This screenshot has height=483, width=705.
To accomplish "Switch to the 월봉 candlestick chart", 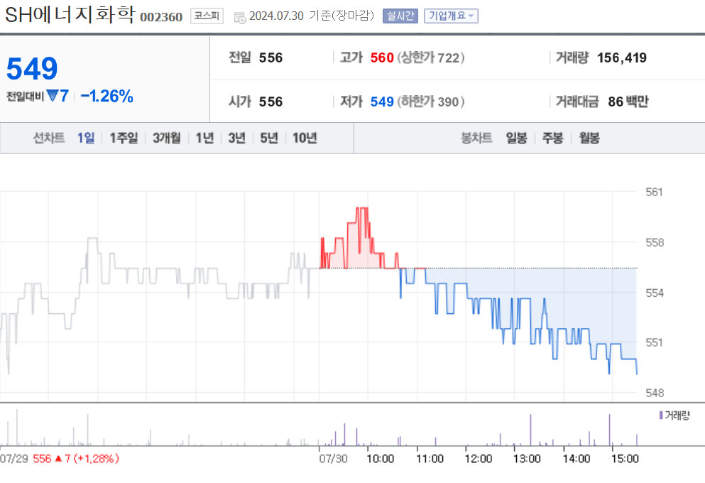I will click(589, 138).
